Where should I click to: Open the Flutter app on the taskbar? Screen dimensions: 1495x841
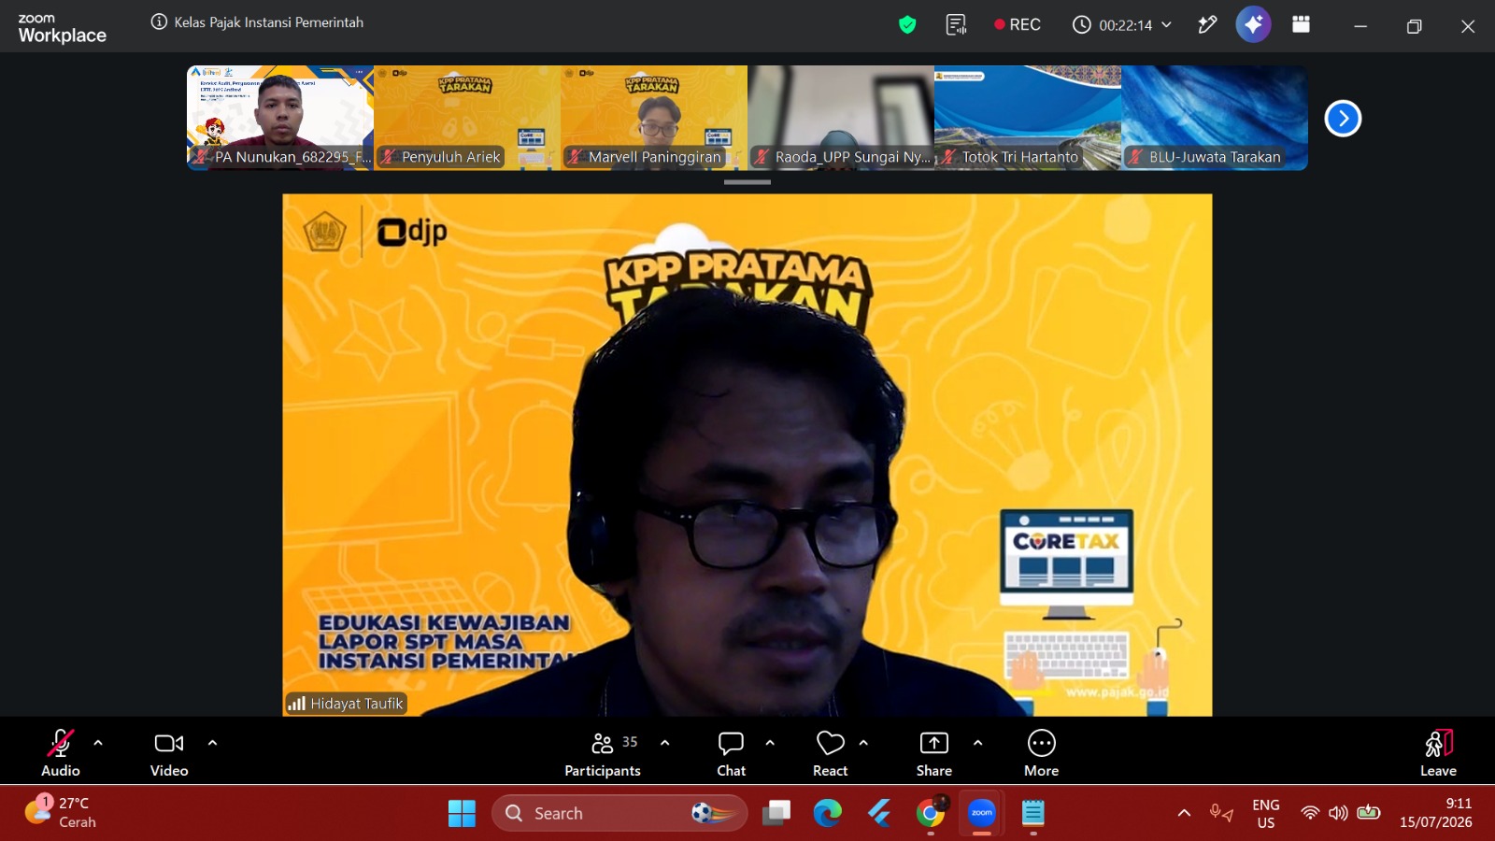point(878,814)
